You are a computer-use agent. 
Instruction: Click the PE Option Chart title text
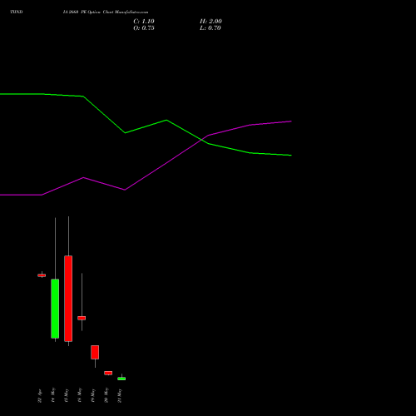coord(106,12)
